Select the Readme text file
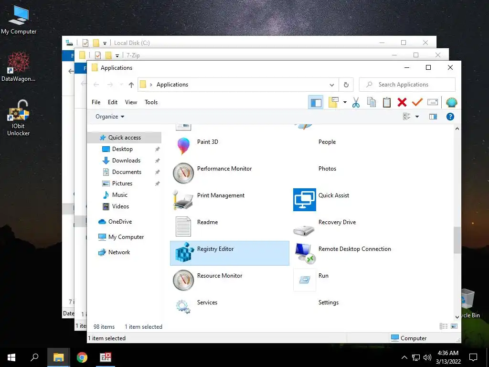 pyautogui.click(x=230, y=226)
